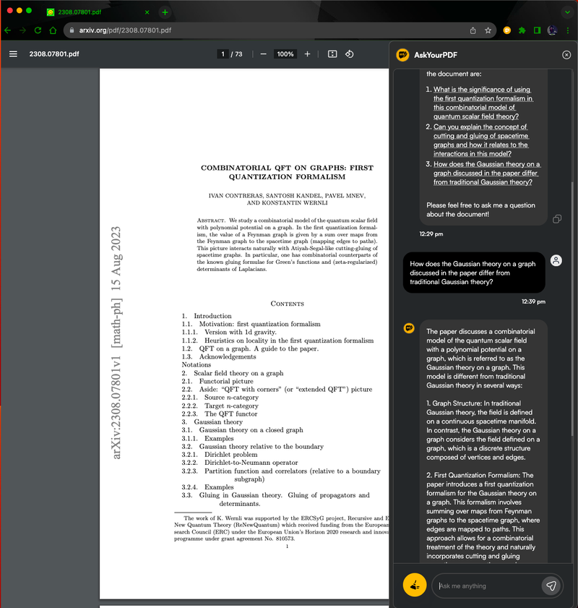Clear the chat with the broom icon
The width and height of the screenshot is (578, 608).
[414, 586]
